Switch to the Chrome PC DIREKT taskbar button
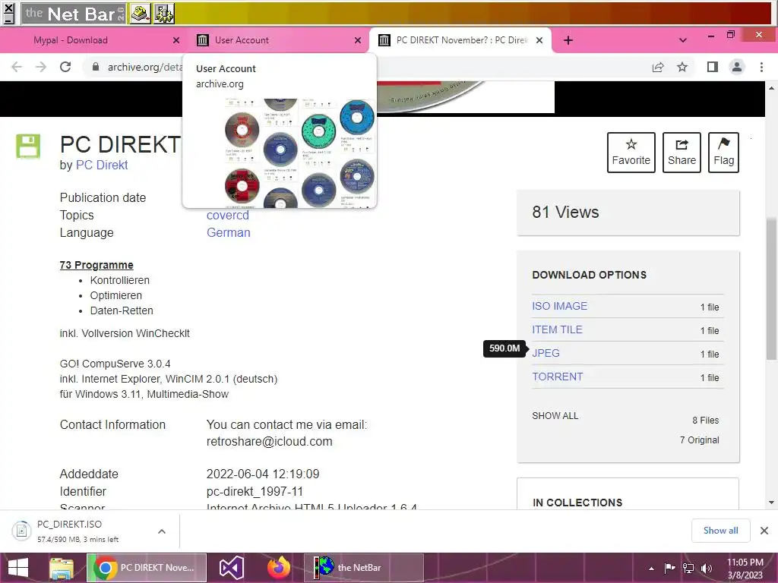Image resolution: width=778 pixels, height=583 pixels. coord(147,568)
